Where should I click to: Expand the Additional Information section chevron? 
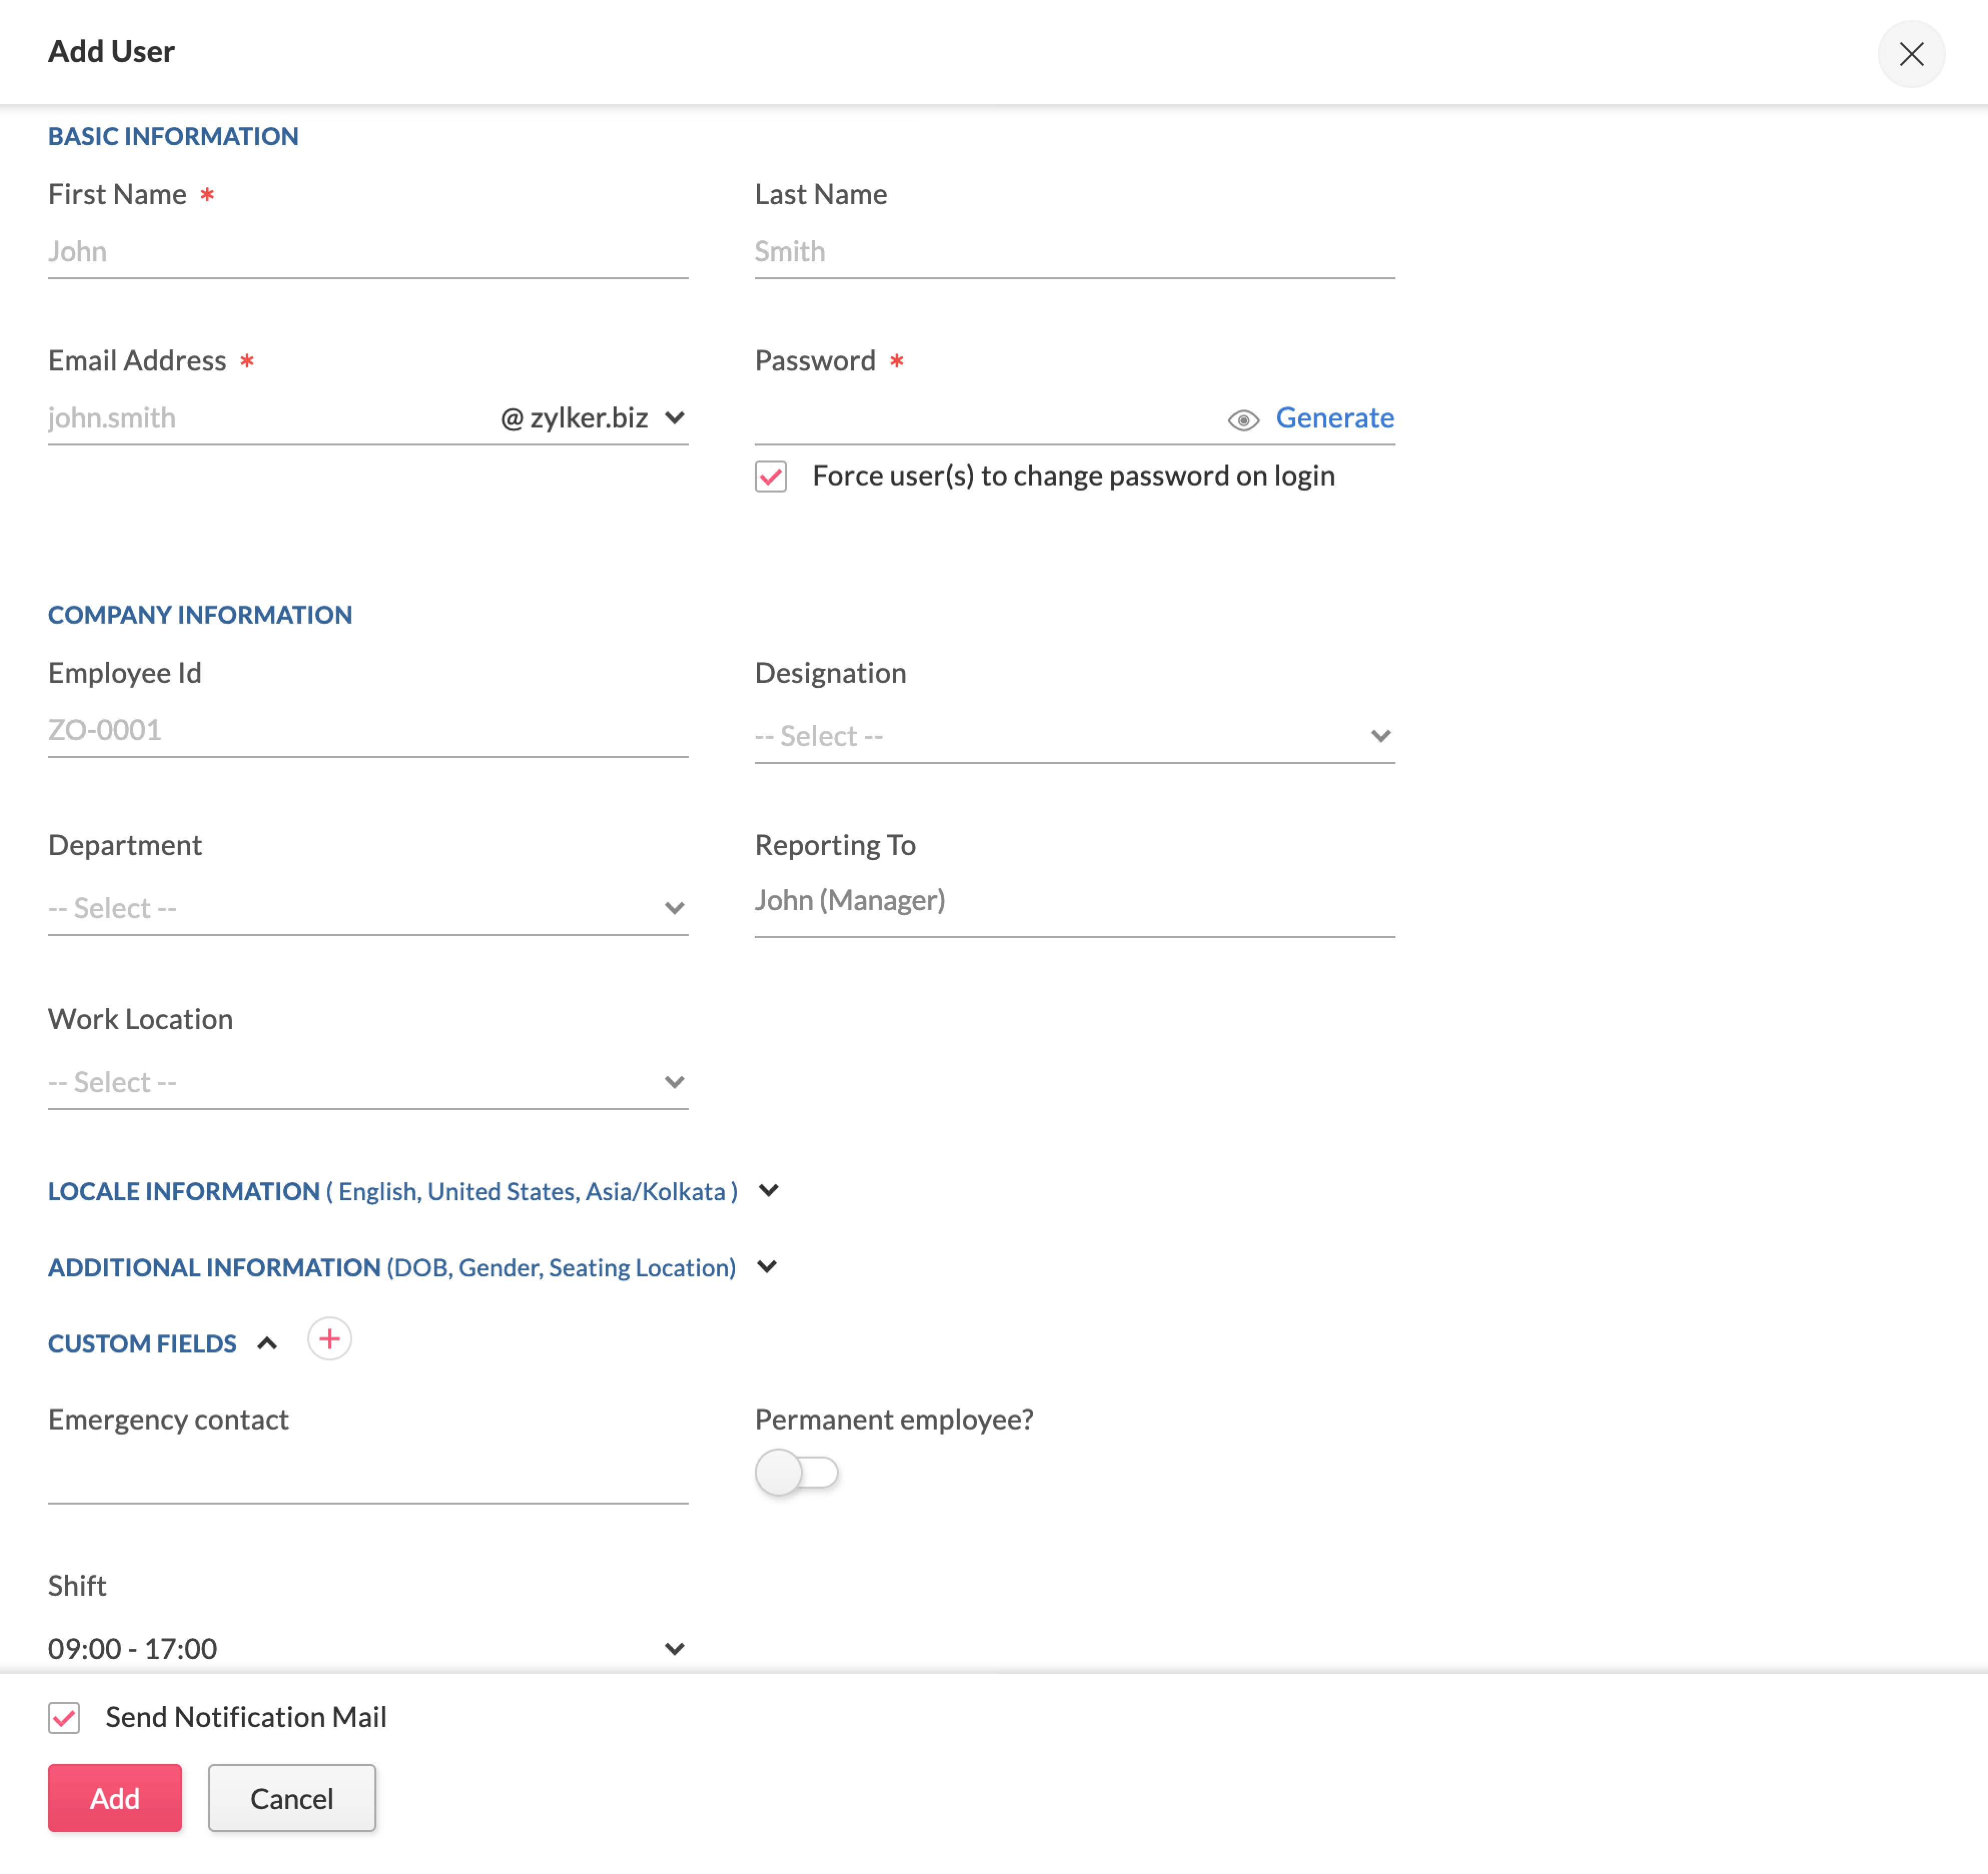pyautogui.click(x=767, y=1266)
